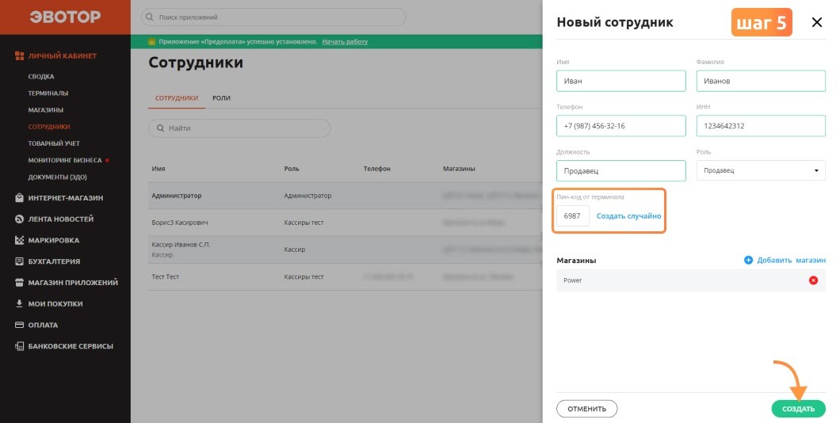Click the magnifier icon in Найти field
This screenshot has height=423, width=840.
(160, 128)
